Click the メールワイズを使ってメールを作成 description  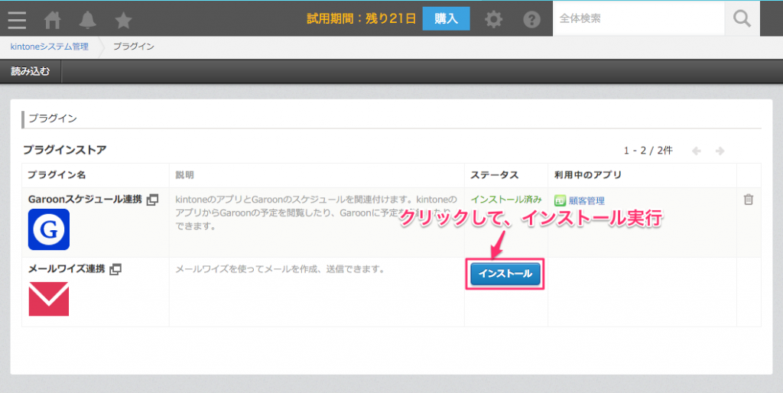click(281, 269)
